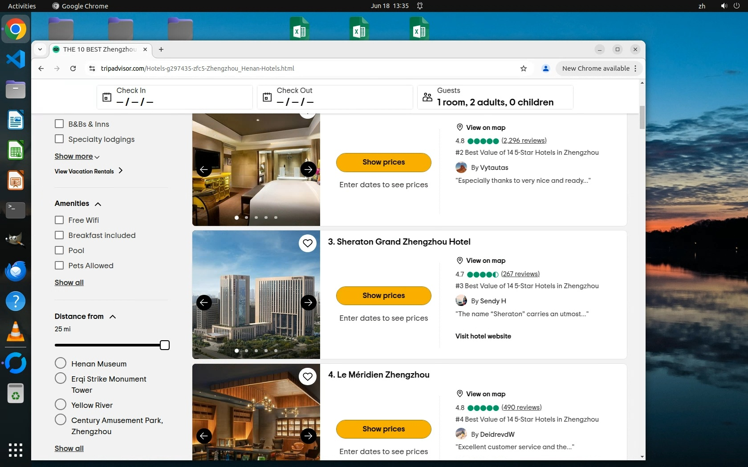Launch Visual Studio Code from dock
Screen dimensions: 748x467
point(16,60)
